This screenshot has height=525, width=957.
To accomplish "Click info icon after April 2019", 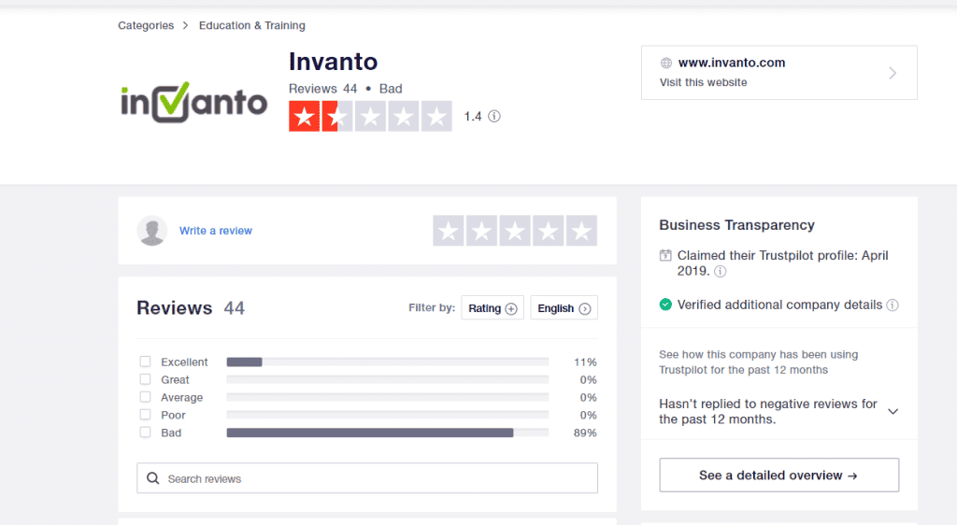I will (x=721, y=271).
